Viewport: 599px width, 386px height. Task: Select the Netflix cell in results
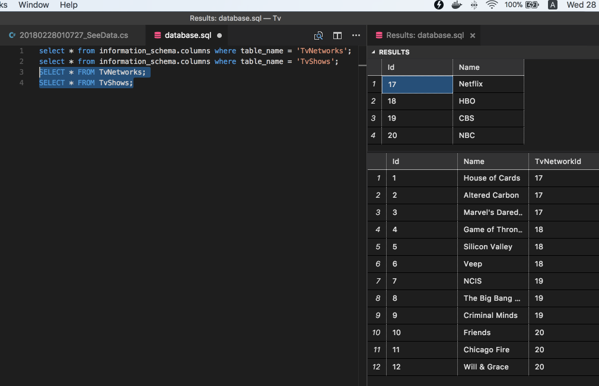pyautogui.click(x=471, y=84)
